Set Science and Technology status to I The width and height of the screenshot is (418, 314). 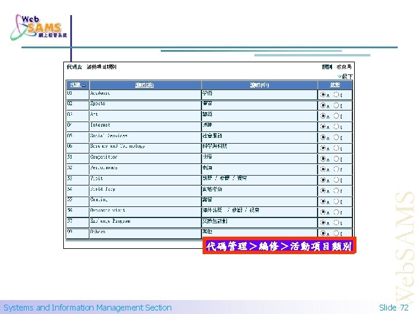(336, 148)
